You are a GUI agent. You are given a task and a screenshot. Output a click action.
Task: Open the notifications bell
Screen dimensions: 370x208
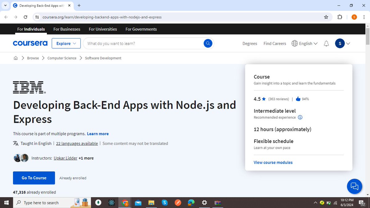coord(326,43)
